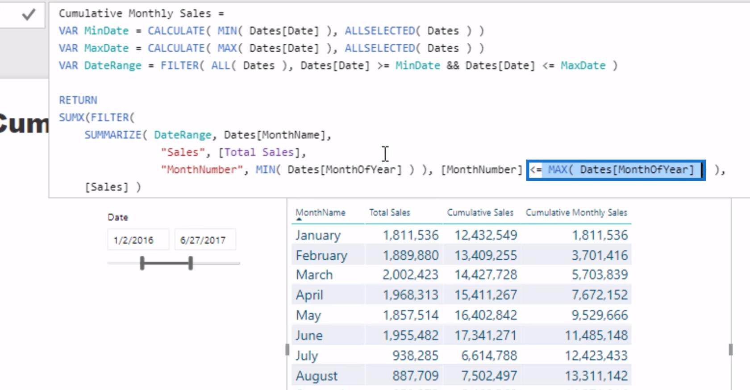Image resolution: width=750 pixels, height=390 pixels.
Task: Click the measure name Cumulative Monthly Sales
Action: pyautogui.click(x=135, y=13)
